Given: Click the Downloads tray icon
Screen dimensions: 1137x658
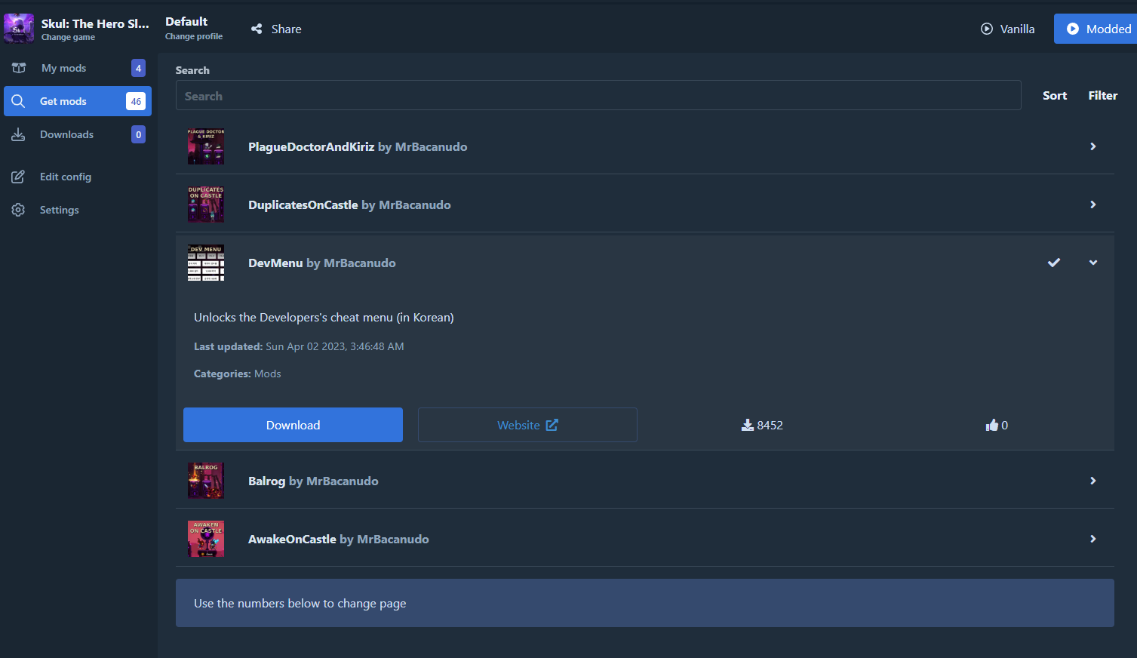Looking at the screenshot, I should coord(18,134).
